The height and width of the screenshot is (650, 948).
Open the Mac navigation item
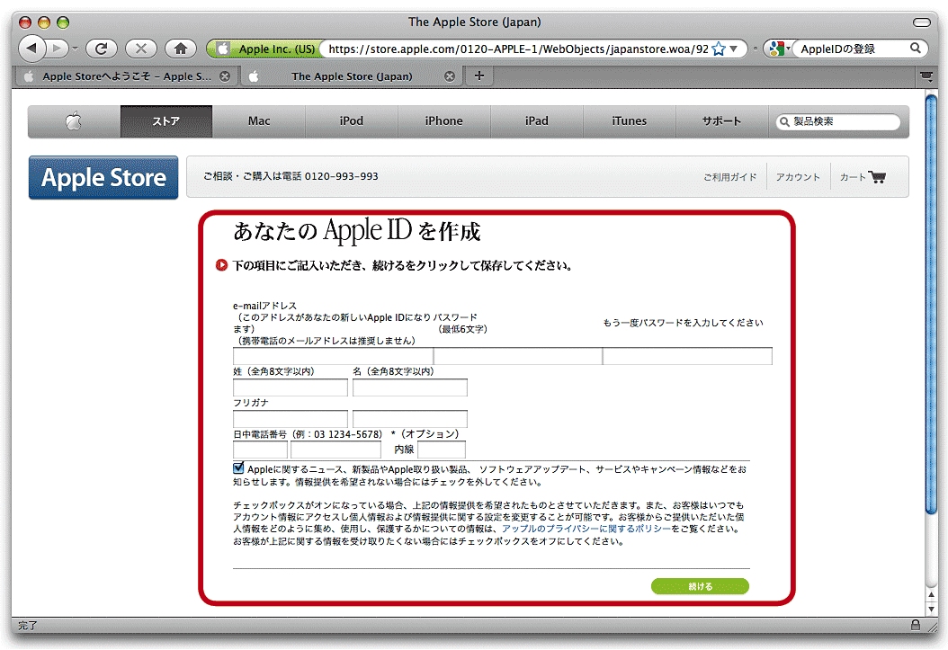(x=259, y=121)
